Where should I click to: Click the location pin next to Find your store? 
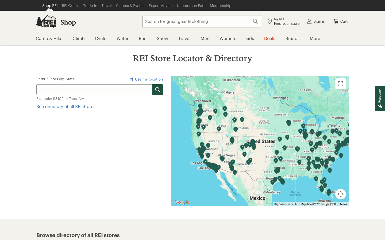click(270, 21)
